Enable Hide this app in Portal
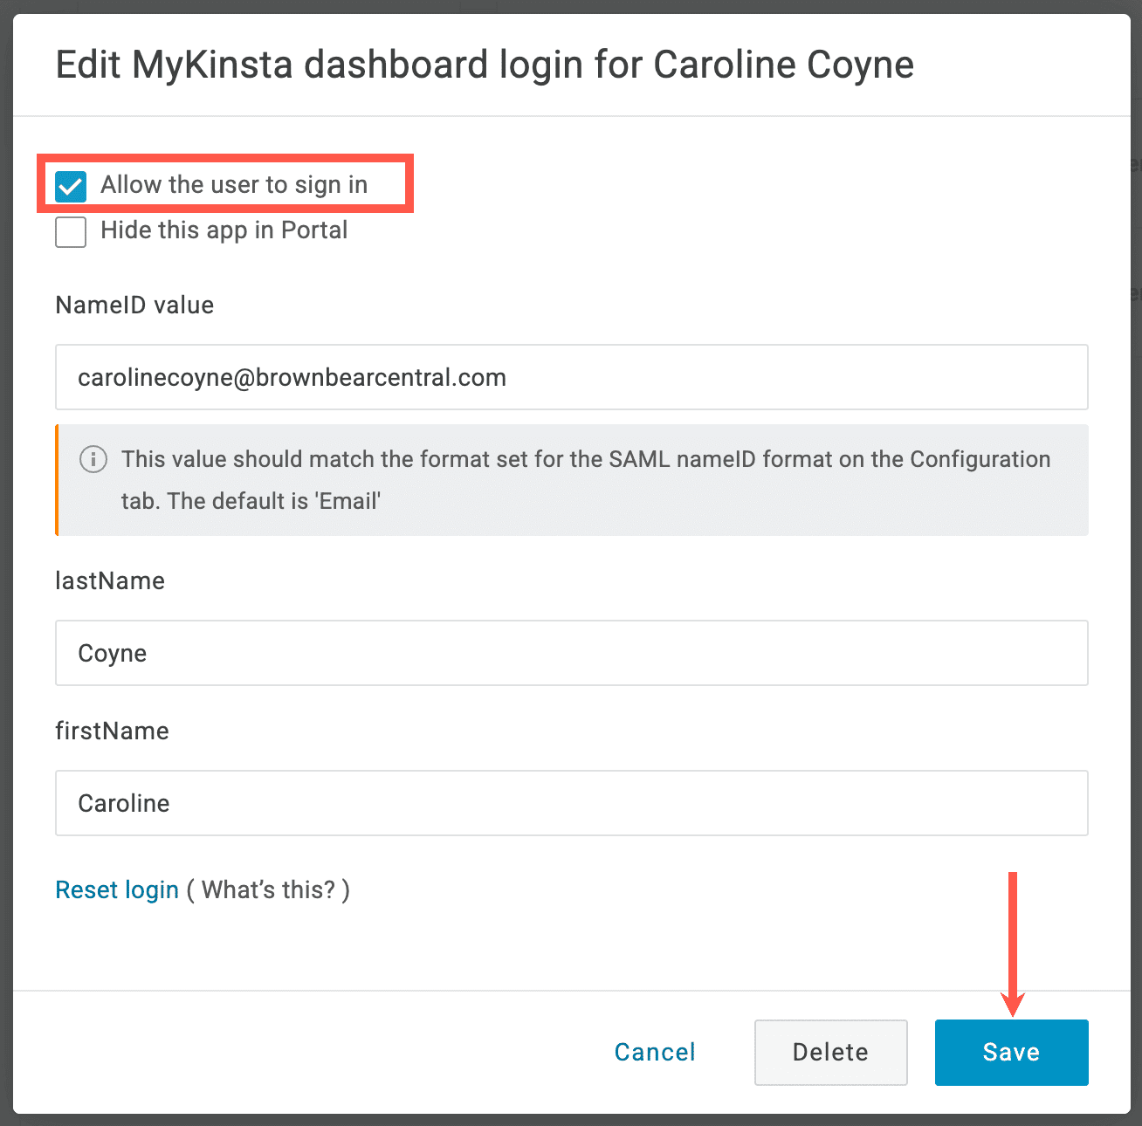 coord(70,231)
